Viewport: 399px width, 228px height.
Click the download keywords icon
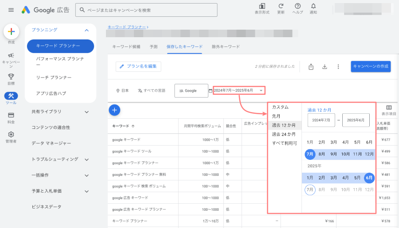tap(325, 66)
